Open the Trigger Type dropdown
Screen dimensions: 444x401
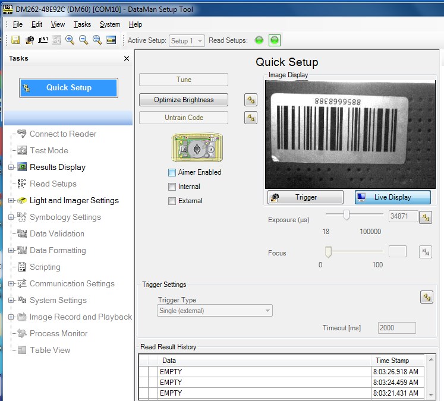[215, 311]
